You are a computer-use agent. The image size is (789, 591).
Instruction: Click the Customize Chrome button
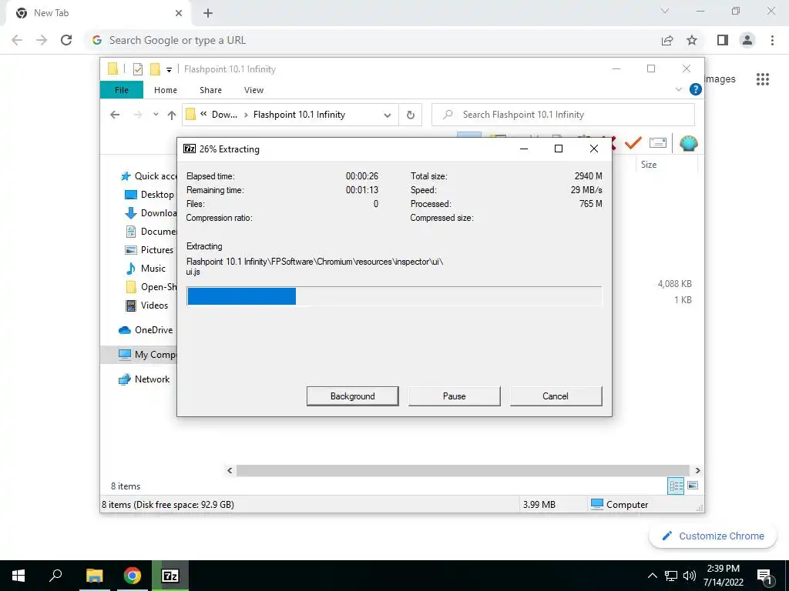click(x=713, y=536)
